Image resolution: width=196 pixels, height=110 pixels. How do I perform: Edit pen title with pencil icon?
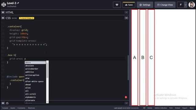[18, 3]
